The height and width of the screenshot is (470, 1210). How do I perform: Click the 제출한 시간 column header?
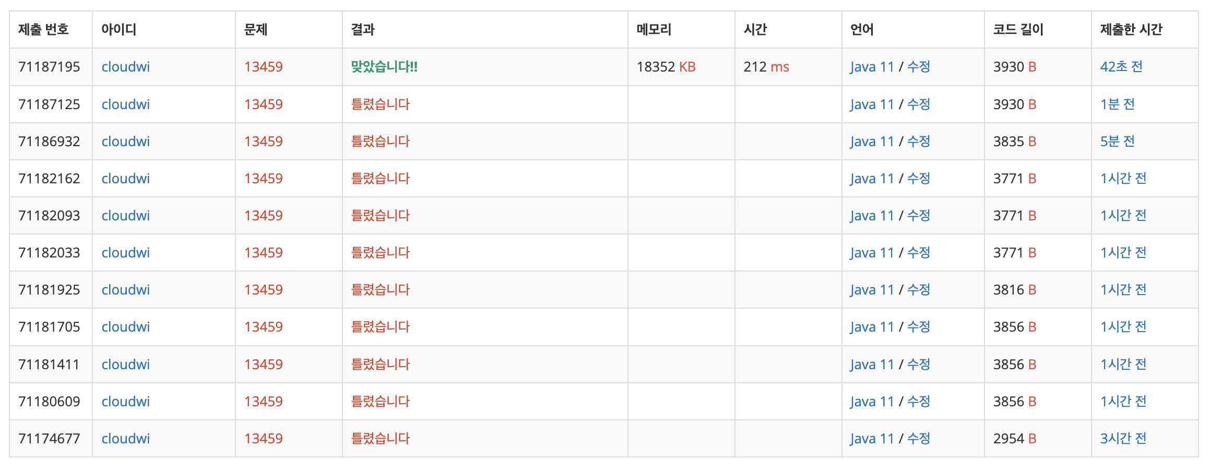[x=1131, y=29]
